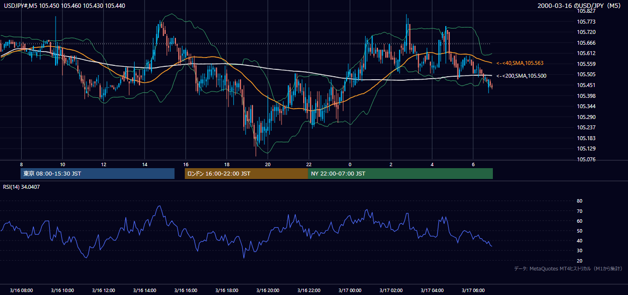Click the 3/16 10:00 time label
628x295 pixels.
pyautogui.click(x=62, y=290)
